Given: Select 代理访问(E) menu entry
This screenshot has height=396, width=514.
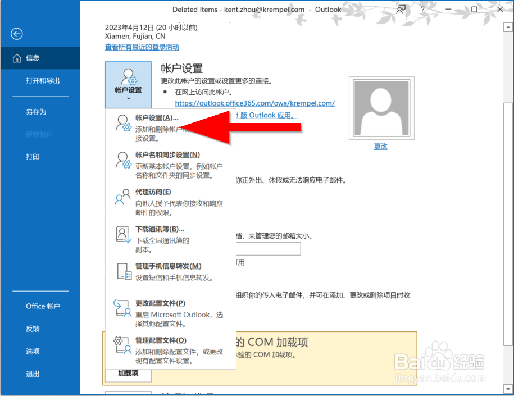Looking at the screenshot, I should 170,202.
